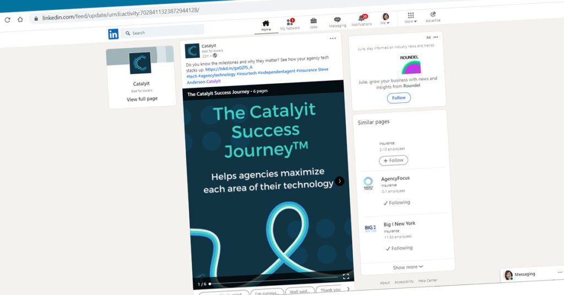Reload the page with the browser refresh icon
The image size is (564, 295).
tap(7, 20)
